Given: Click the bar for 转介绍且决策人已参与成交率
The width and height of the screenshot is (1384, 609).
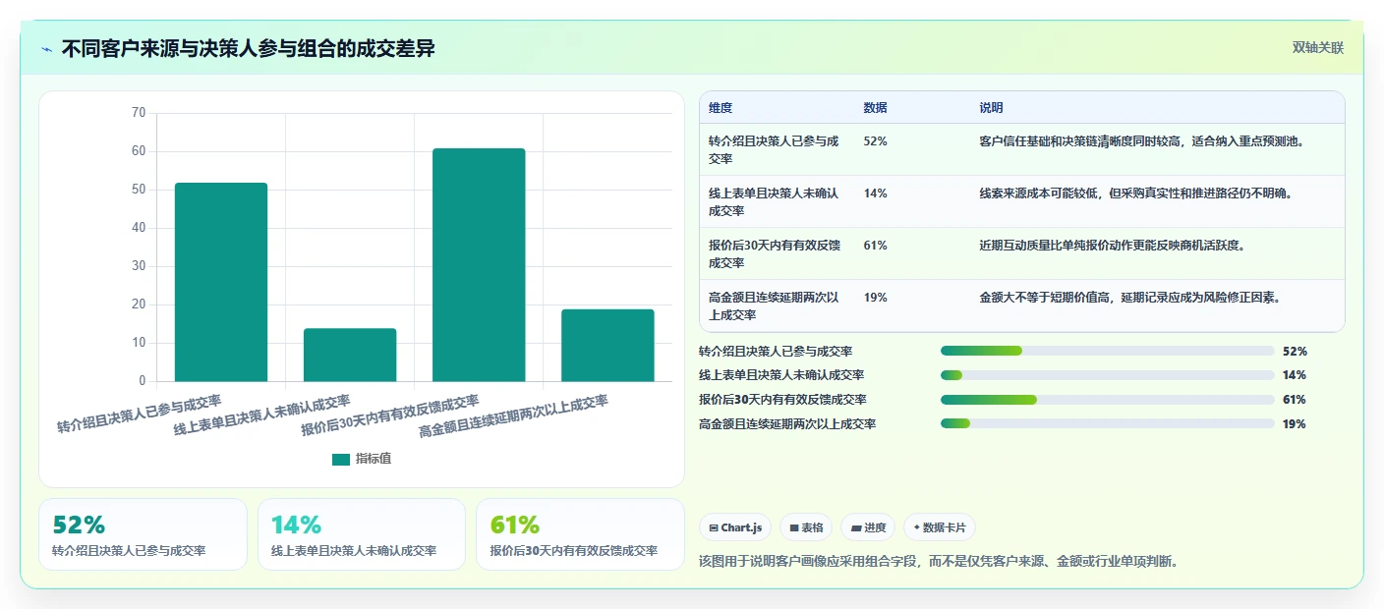Looking at the screenshot, I should (221, 282).
